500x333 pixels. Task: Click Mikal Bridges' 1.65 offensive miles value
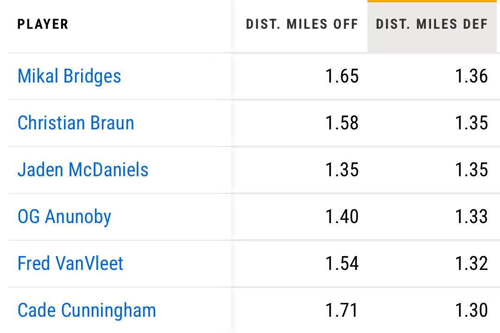342,77
